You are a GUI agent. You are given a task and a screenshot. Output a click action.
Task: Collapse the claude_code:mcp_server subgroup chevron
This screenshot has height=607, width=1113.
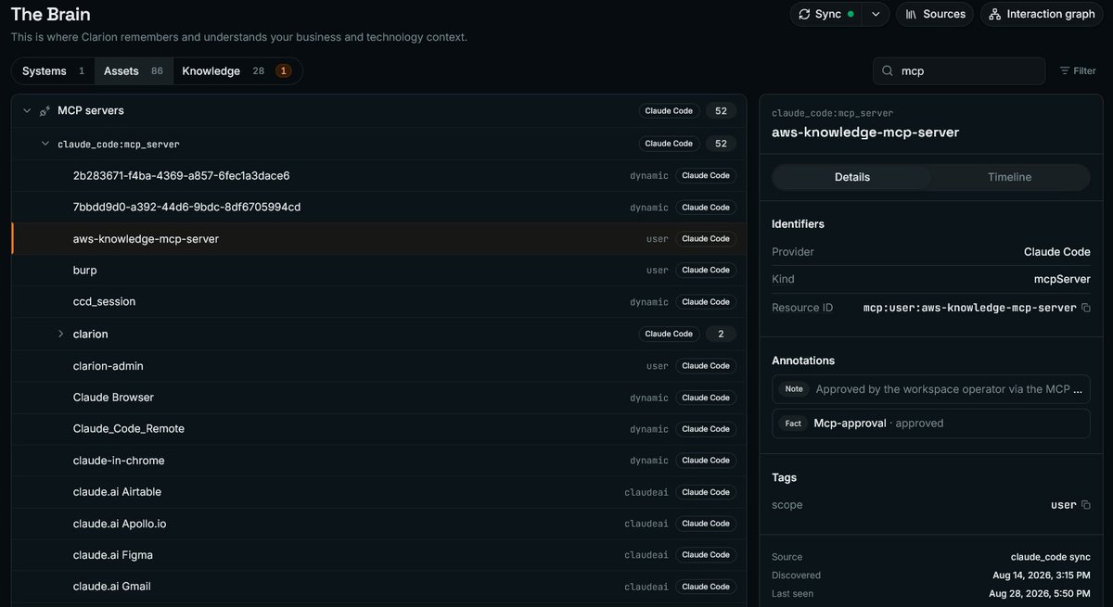point(45,144)
